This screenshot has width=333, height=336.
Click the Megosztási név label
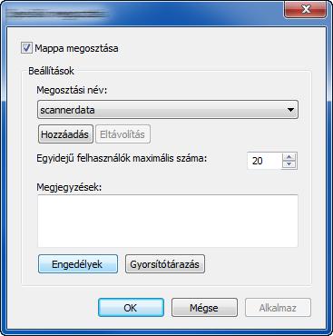(x=72, y=90)
